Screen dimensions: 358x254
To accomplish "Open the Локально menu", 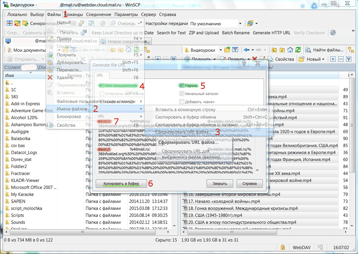I will coord(17,14).
